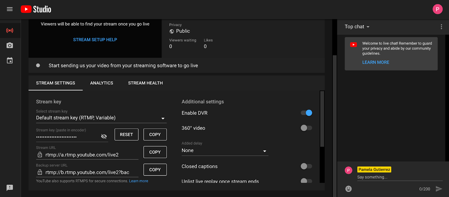Click the YouTube icon in welcome message

pyautogui.click(x=354, y=45)
